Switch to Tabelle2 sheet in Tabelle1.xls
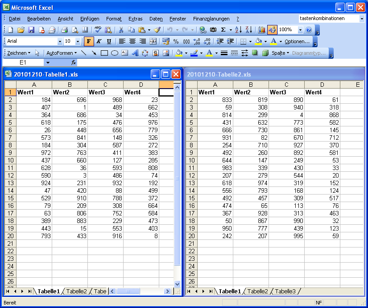The width and height of the screenshot is (368, 308). [x=76, y=292]
